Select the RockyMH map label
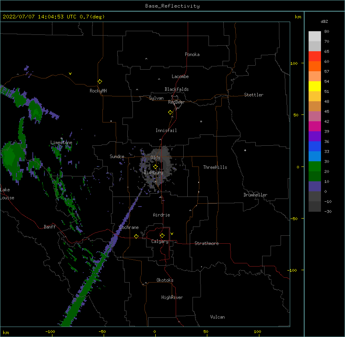This screenshot has width=345, height=337. pyautogui.click(x=98, y=91)
